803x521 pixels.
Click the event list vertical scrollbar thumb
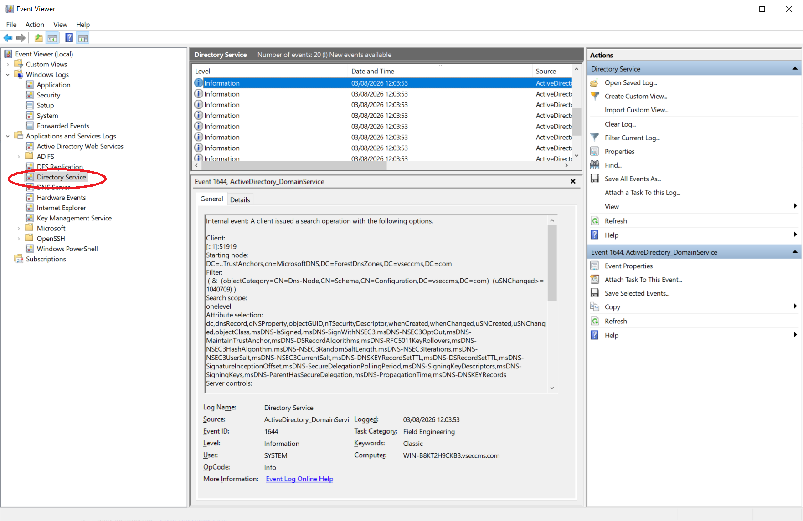pyautogui.click(x=577, y=122)
